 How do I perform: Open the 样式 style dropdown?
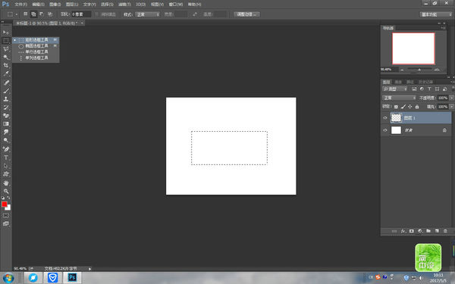(147, 14)
